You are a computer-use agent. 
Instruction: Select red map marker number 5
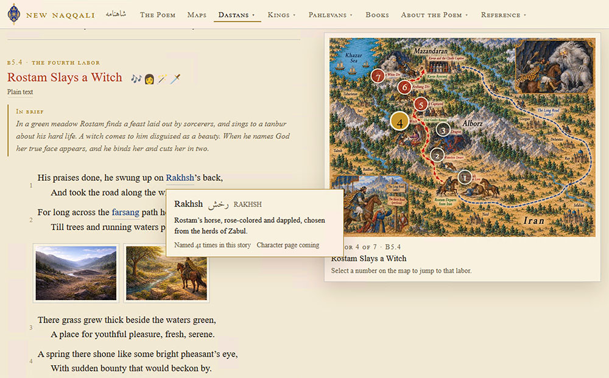point(421,105)
